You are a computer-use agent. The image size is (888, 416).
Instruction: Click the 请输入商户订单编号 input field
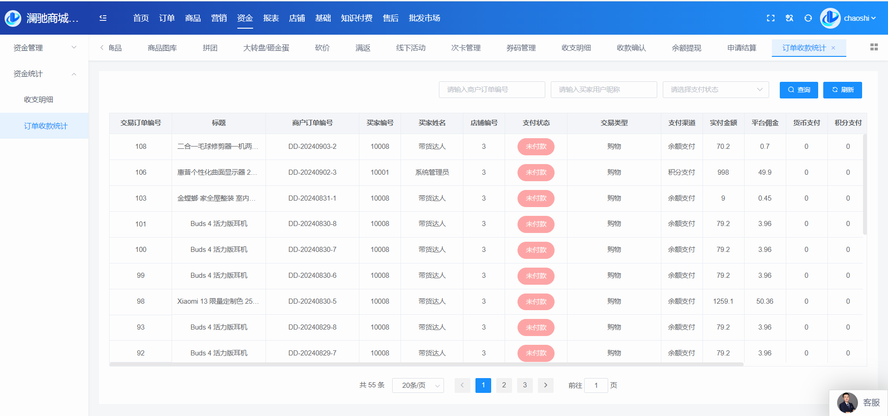(x=492, y=90)
